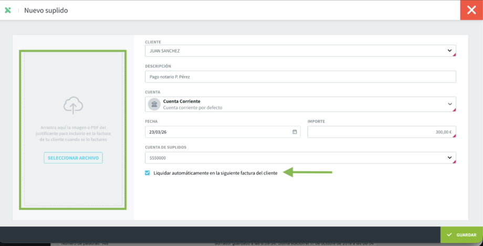Click the Fecha date value 23/03/26
The image size is (483, 246).
point(159,132)
